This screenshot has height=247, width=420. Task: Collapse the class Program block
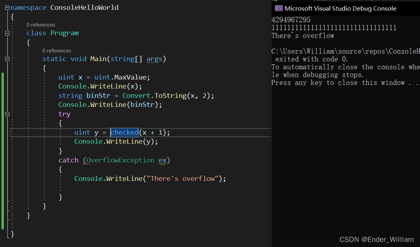(7, 33)
